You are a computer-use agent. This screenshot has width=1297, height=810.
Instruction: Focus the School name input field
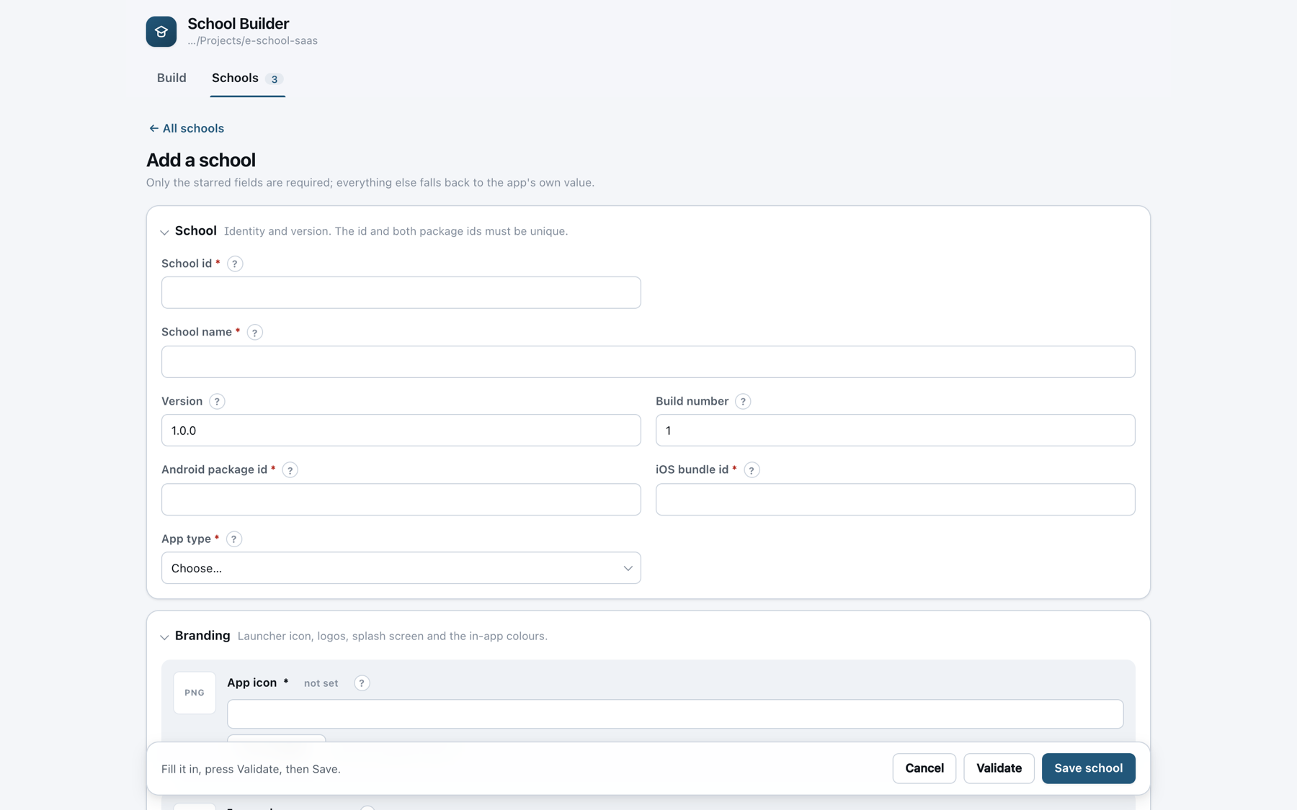click(648, 361)
